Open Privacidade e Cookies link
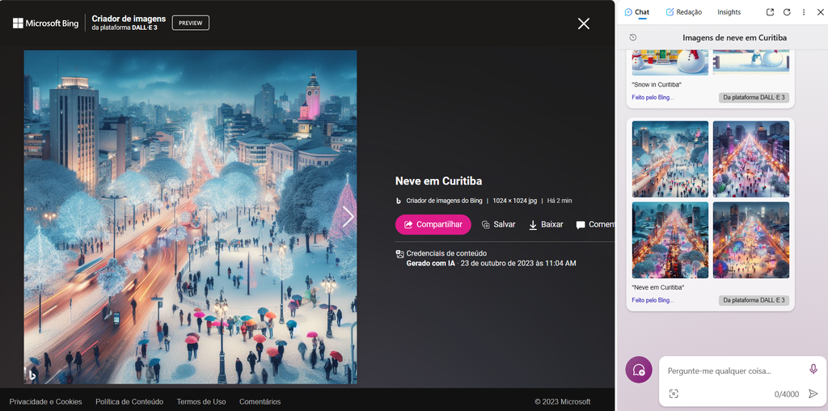The height and width of the screenshot is (411, 828). pyautogui.click(x=45, y=401)
